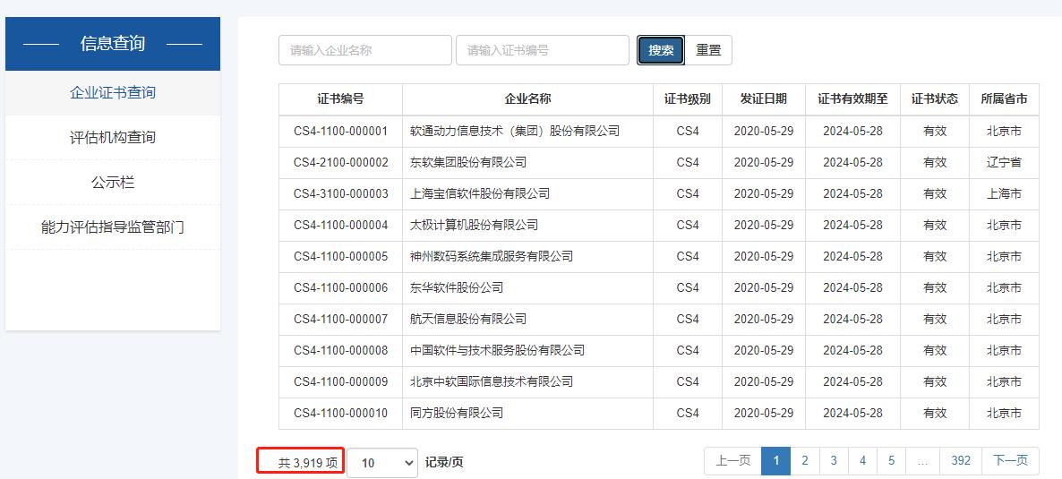
Task: Click company 上海宝信软件股份有限公司
Action: pos(480,193)
